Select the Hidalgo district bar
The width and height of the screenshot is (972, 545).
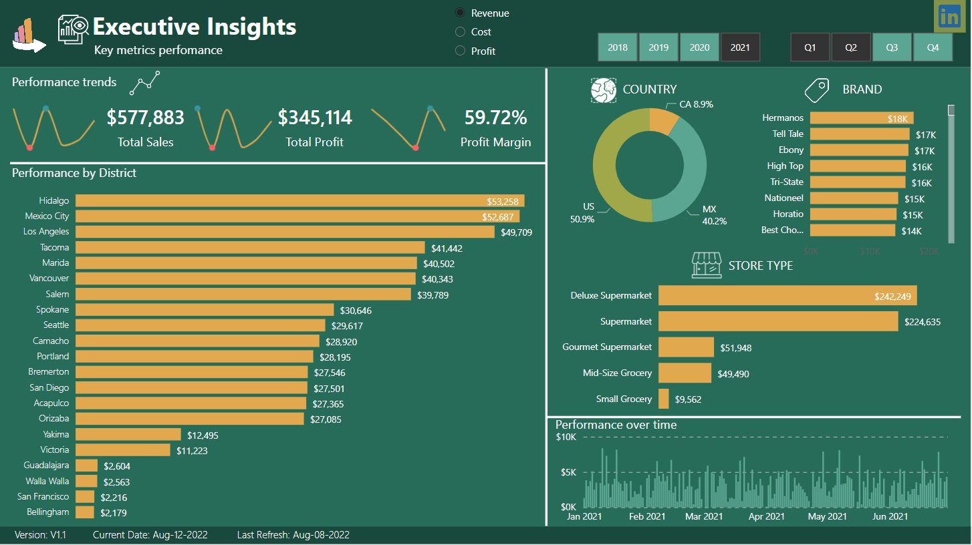300,200
